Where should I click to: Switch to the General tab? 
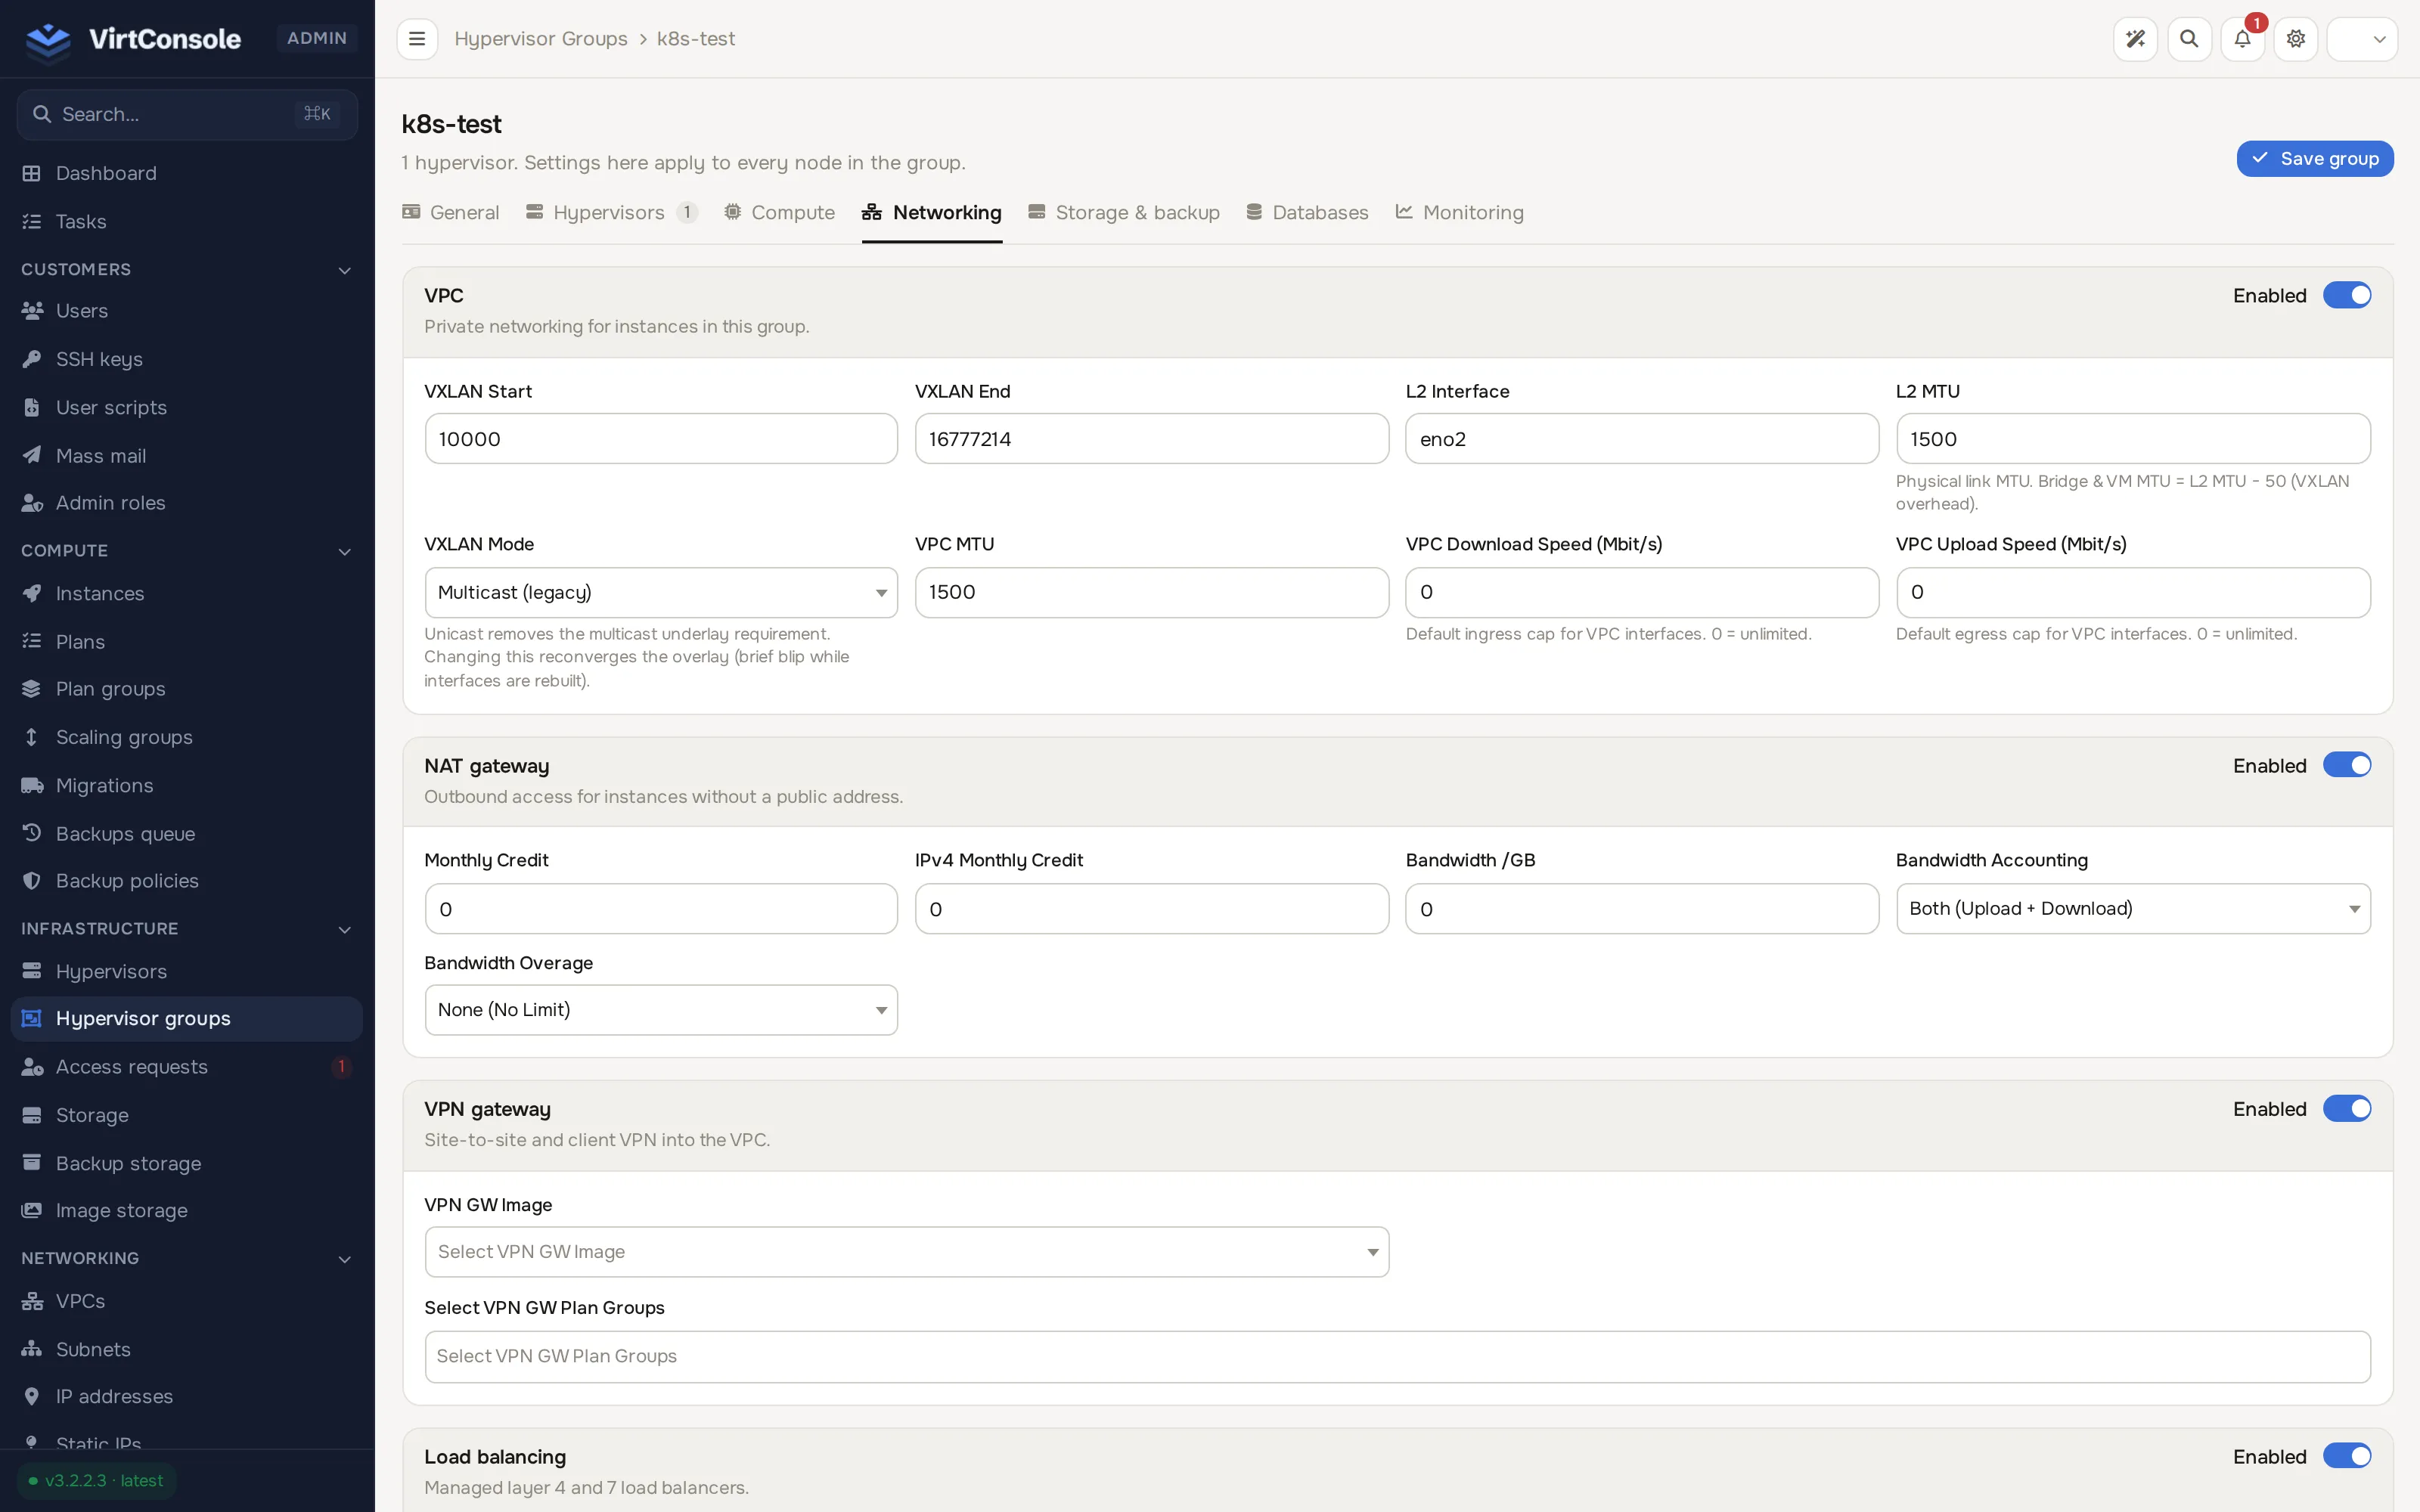pyautogui.click(x=451, y=213)
